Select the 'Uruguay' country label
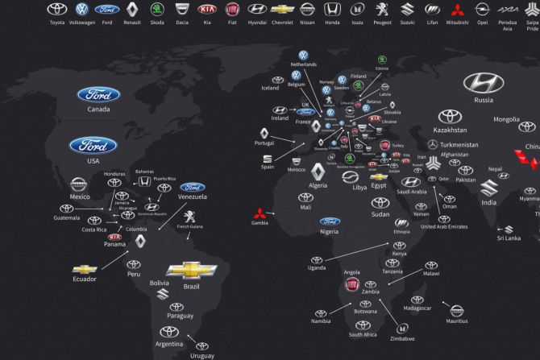 click(x=202, y=356)
